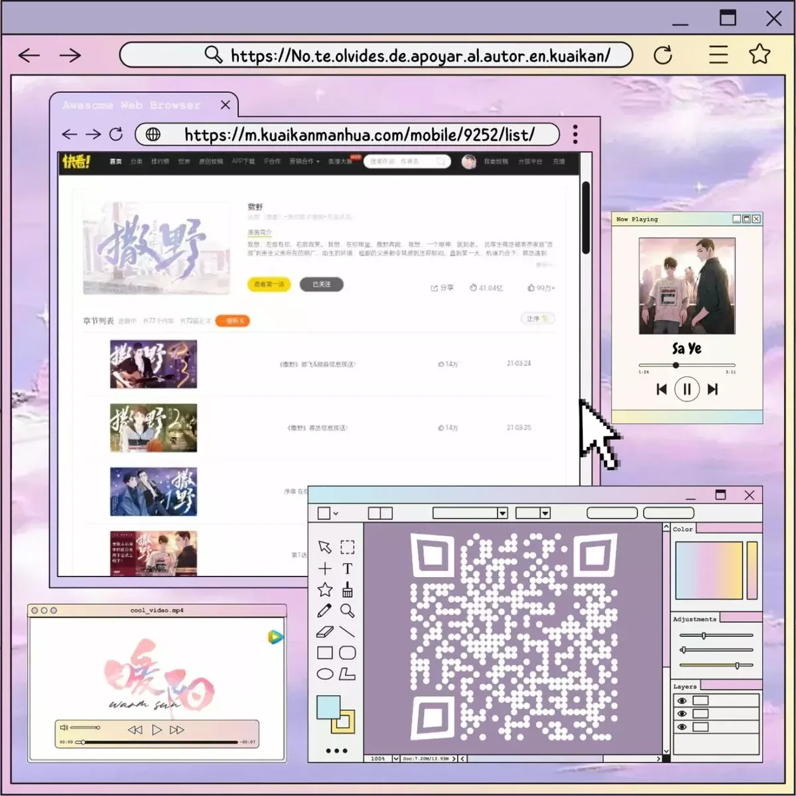Click the gradient color picker in Color panel
Viewport: 796px width, 796px height.
(708, 570)
